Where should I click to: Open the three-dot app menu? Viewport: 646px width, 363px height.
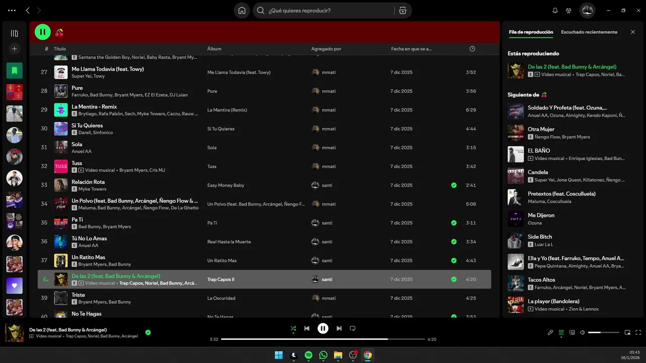click(12, 11)
